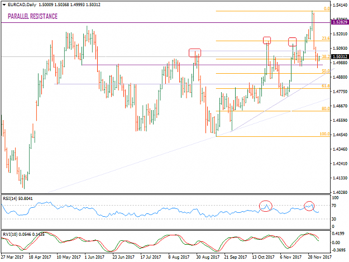Click the 8 Aug 2017 date label
The image size is (349, 262).
(x=179, y=257)
